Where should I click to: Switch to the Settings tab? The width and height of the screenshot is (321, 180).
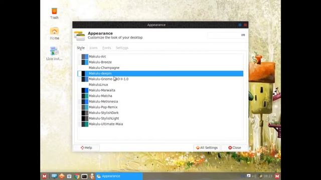click(x=122, y=48)
